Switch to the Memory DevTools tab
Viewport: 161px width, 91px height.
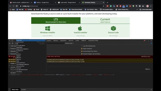coord(56,40)
